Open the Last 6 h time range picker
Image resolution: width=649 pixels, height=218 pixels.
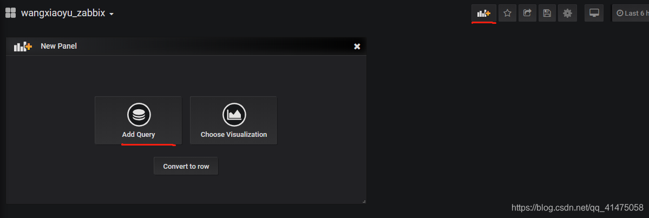tap(631, 13)
